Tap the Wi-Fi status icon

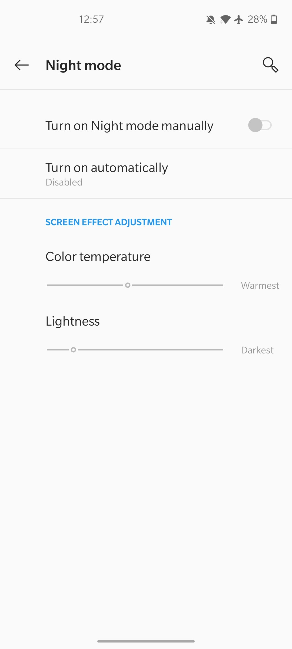point(225,19)
